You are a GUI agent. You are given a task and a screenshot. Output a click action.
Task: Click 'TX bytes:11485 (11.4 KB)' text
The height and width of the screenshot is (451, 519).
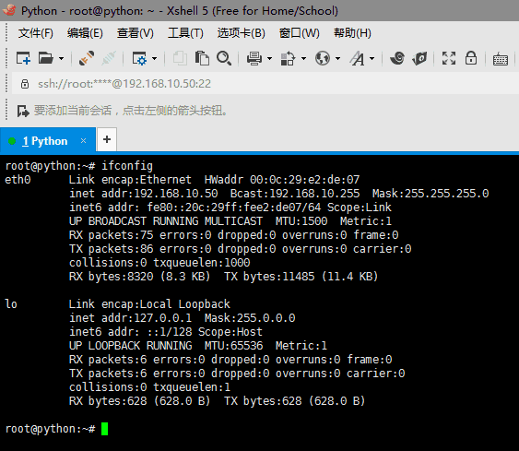pyautogui.click(x=301, y=277)
